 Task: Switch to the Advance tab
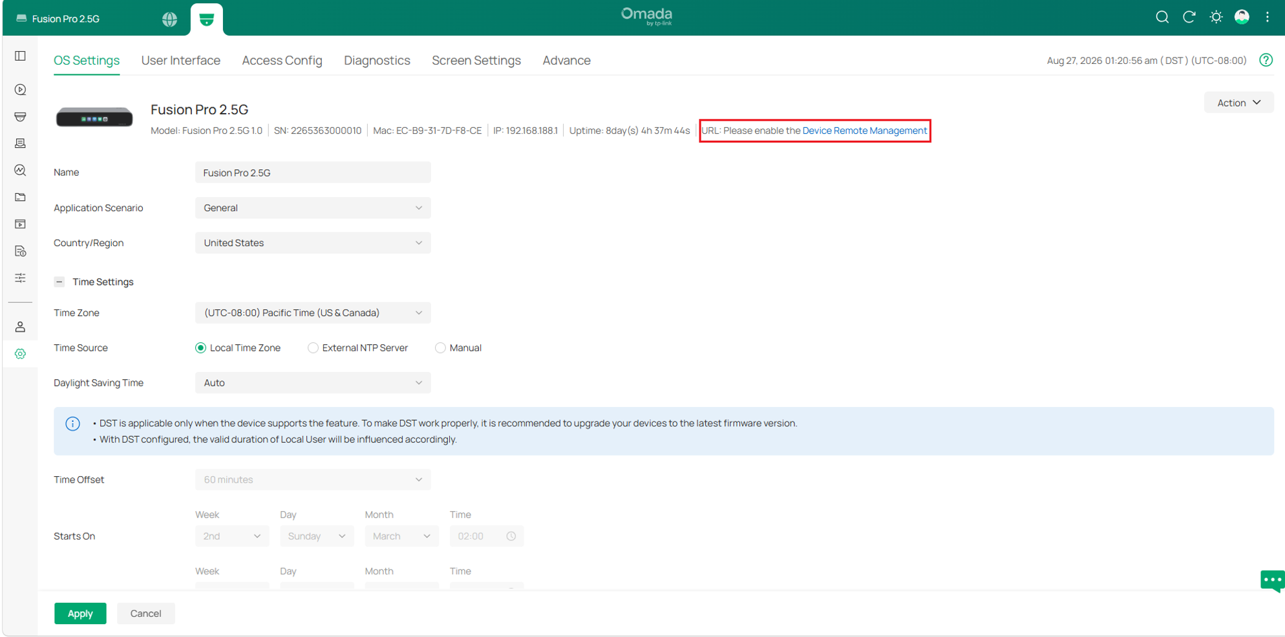coord(567,60)
